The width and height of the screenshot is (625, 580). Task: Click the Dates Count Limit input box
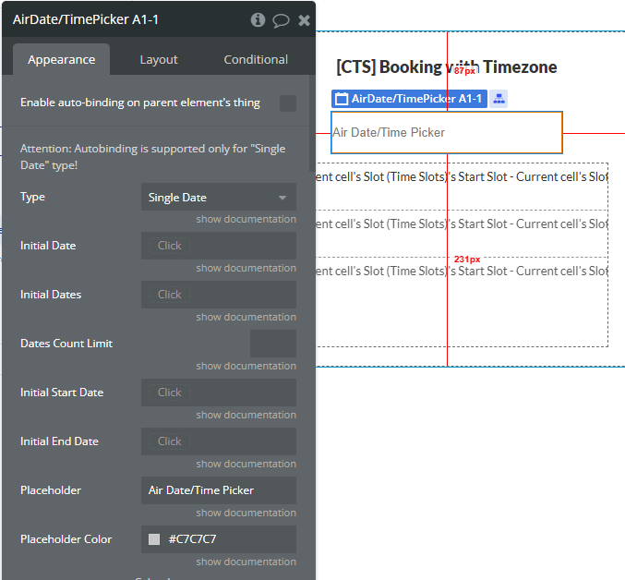pyautogui.click(x=273, y=344)
